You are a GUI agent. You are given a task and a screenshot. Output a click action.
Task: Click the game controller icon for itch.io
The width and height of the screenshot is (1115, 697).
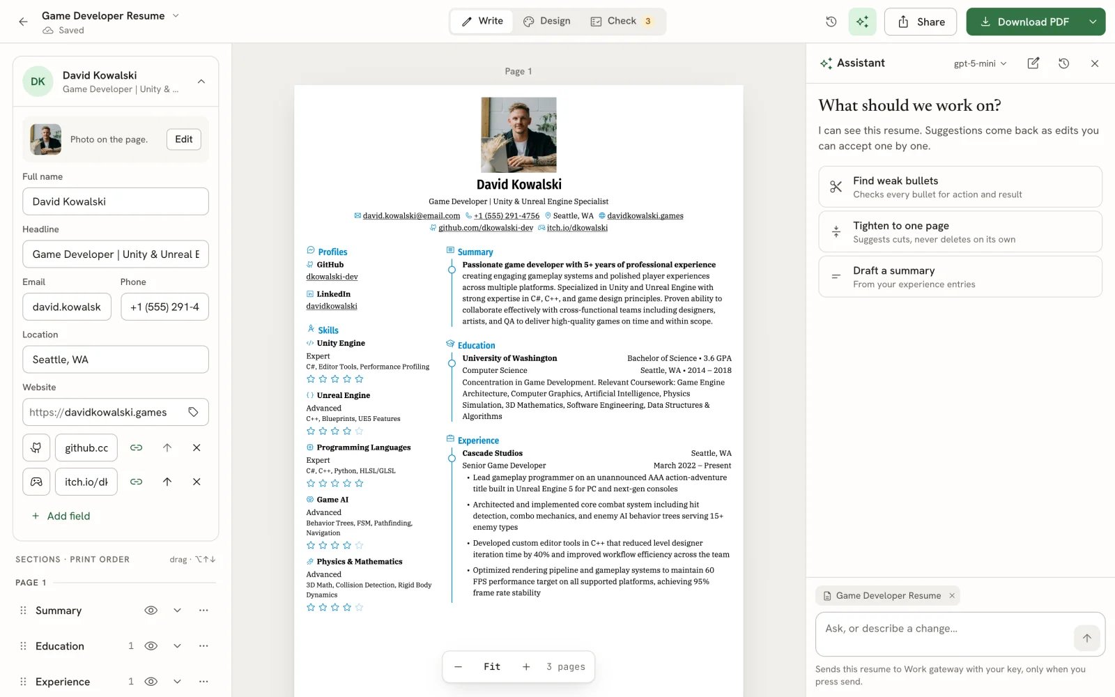36,482
